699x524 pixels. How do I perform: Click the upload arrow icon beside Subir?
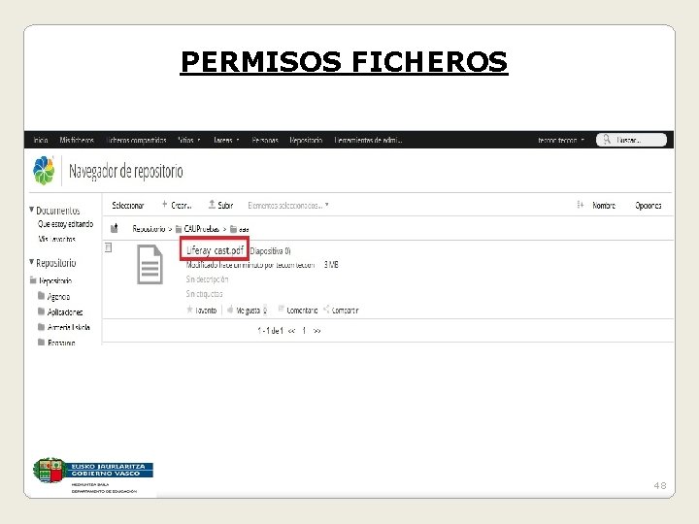pyautogui.click(x=212, y=204)
